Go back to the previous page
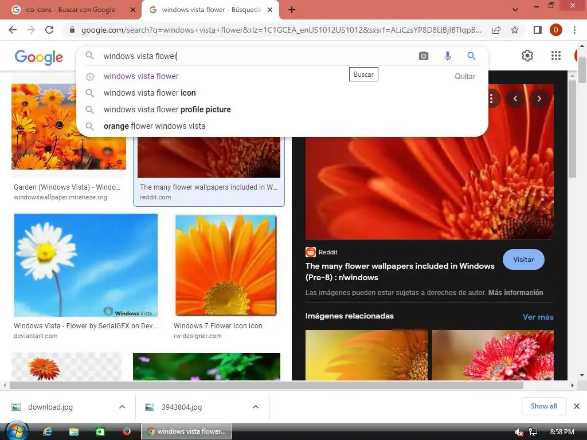Image resolution: width=587 pixels, height=440 pixels. (x=13, y=30)
